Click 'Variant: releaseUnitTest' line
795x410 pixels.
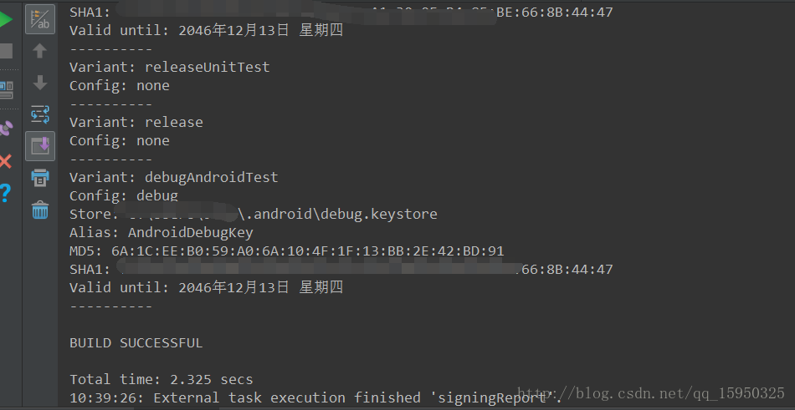pyautogui.click(x=169, y=67)
